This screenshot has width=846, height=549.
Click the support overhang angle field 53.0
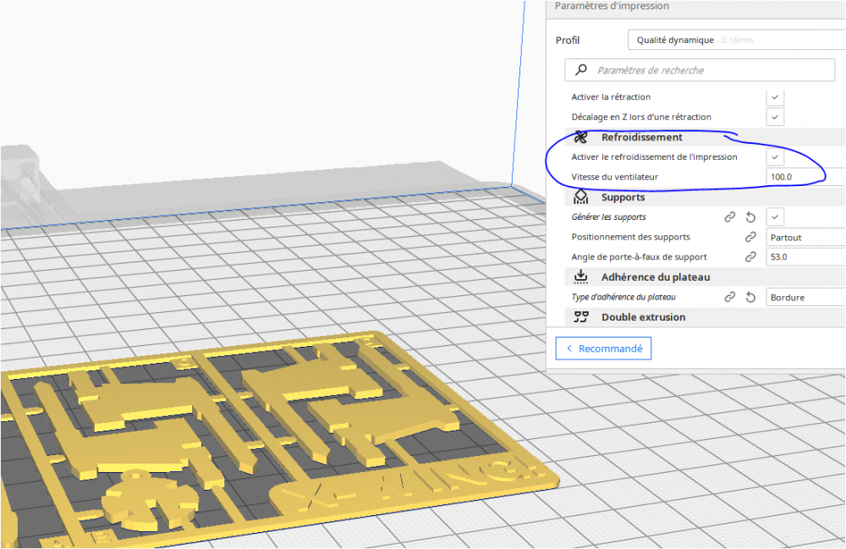click(805, 257)
